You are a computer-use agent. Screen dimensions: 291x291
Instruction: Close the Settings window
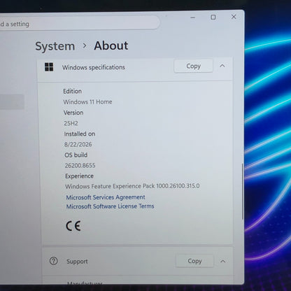pyautogui.click(x=234, y=17)
